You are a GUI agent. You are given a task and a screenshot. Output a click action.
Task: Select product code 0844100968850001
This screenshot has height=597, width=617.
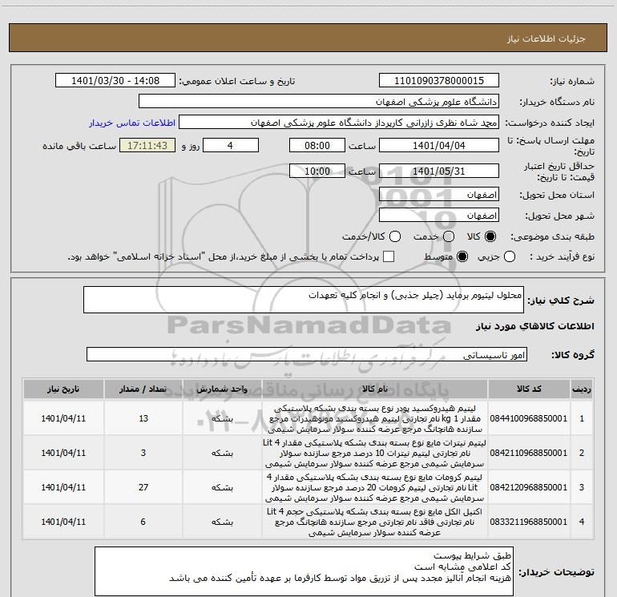(x=529, y=418)
